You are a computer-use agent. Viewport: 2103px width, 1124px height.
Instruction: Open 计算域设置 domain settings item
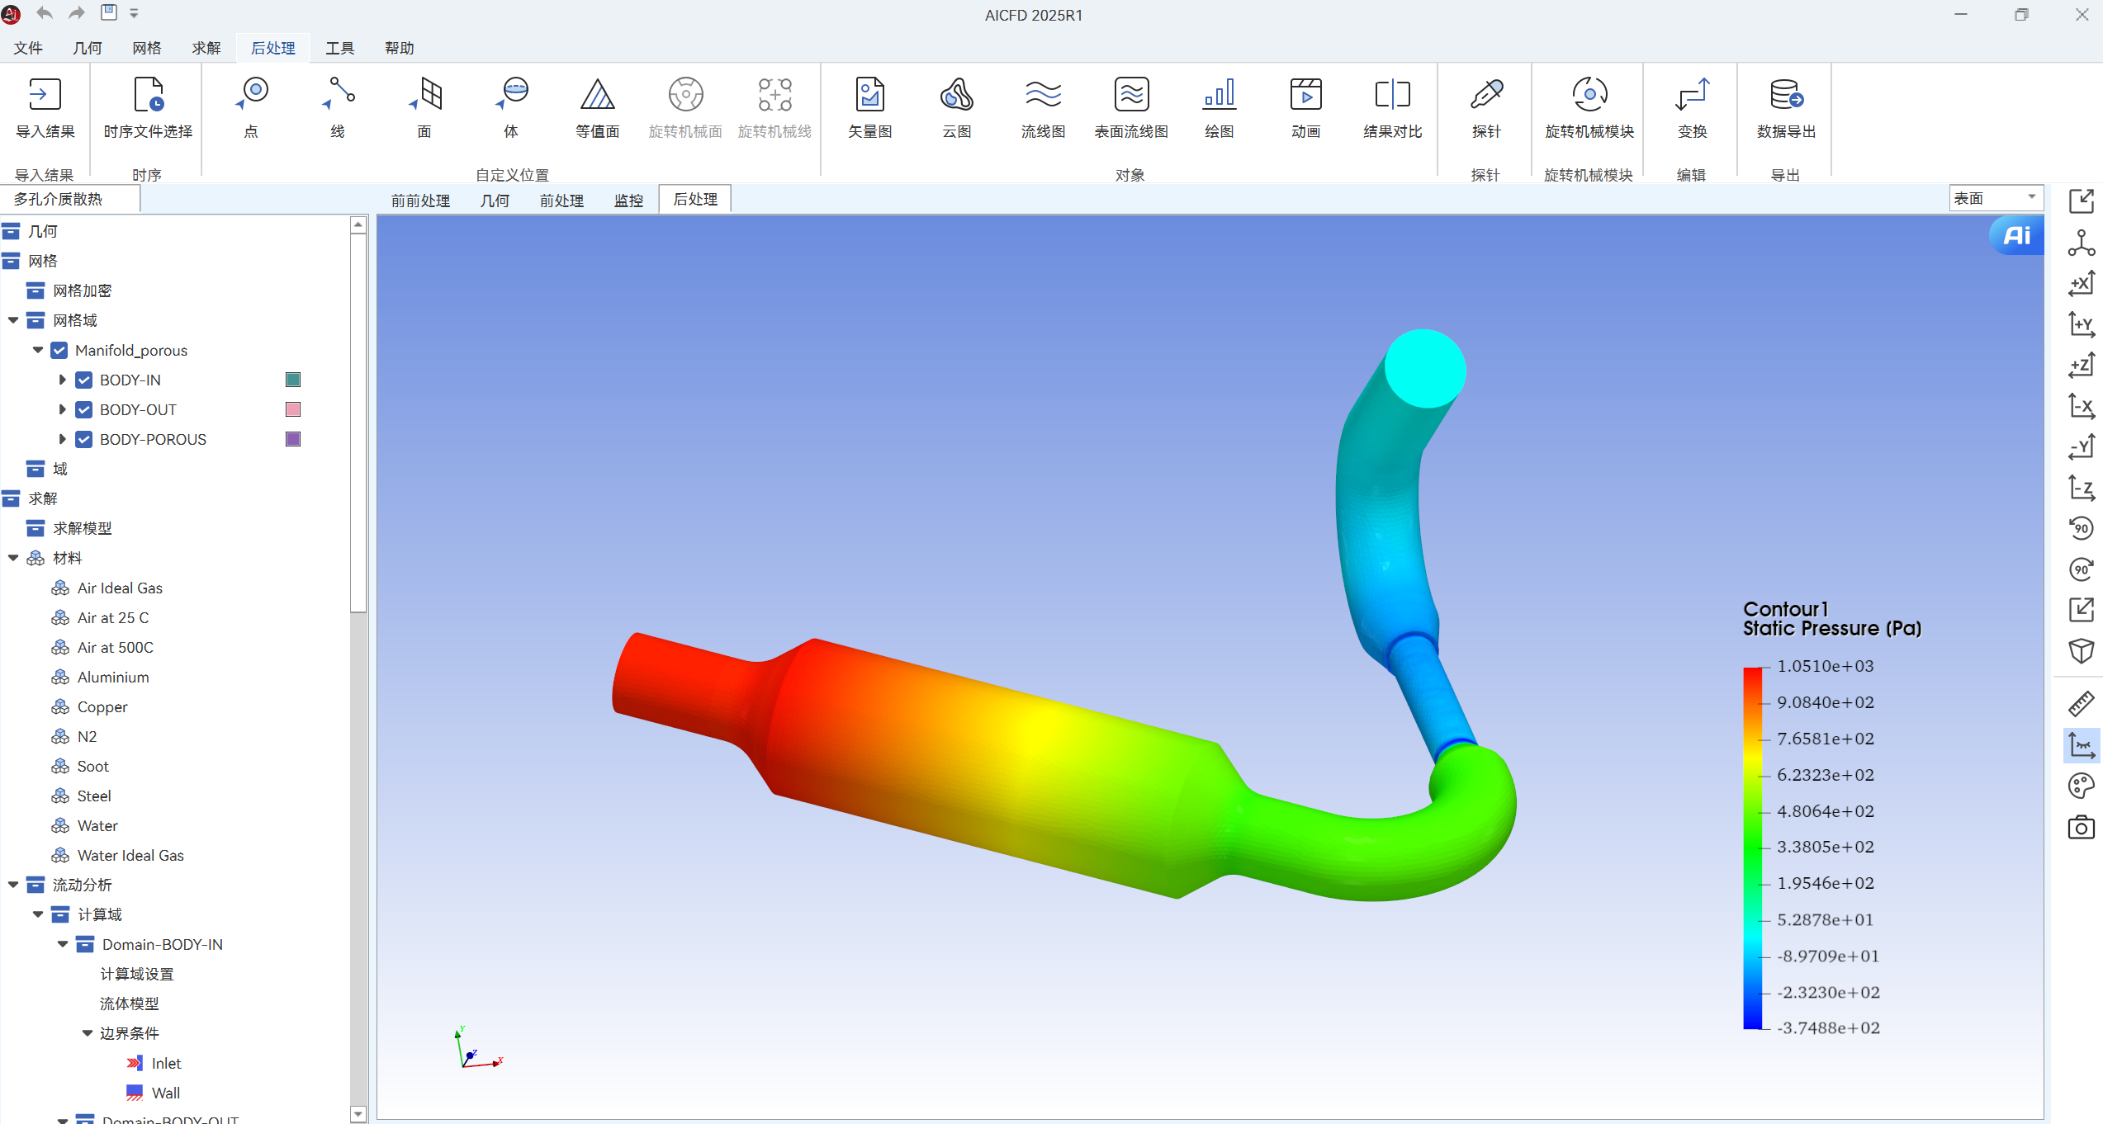click(x=137, y=974)
